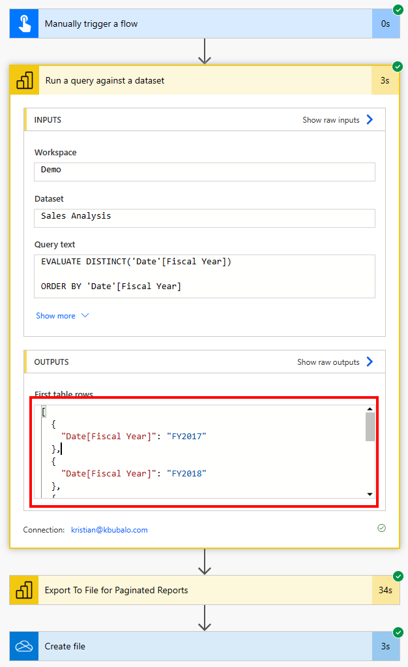Open Show raw inputs

pyautogui.click(x=338, y=120)
